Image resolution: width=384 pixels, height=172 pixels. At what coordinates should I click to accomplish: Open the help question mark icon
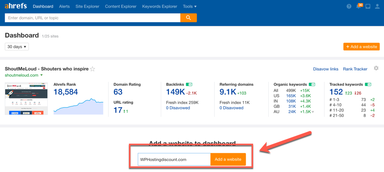tap(349, 6)
